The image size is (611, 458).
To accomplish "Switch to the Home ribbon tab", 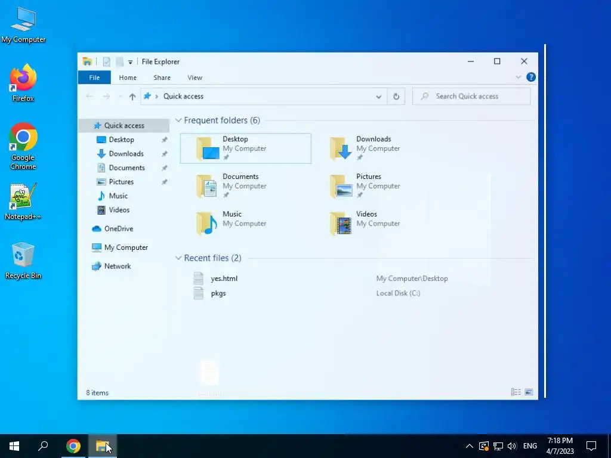I will (x=128, y=78).
